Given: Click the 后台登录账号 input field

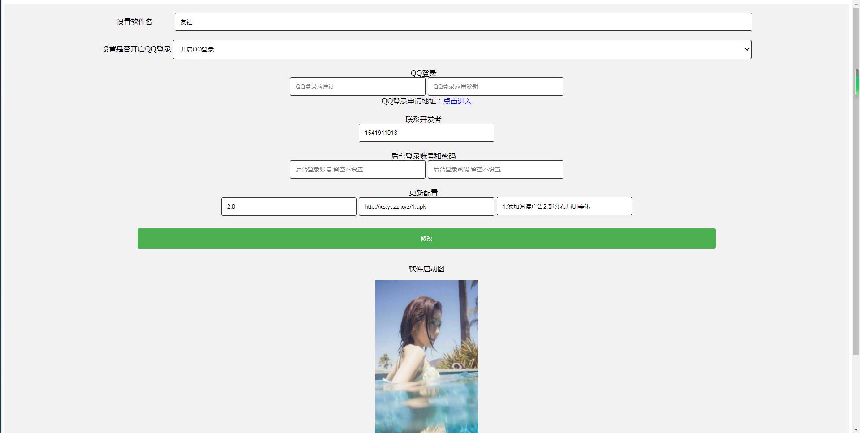Looking at the screenshot, I should pyautogui.click(x=357, y=169).
